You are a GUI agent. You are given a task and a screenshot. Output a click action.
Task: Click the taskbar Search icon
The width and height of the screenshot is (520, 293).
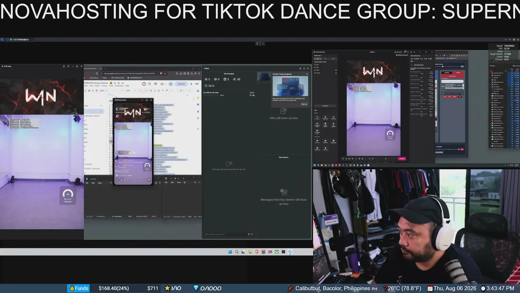coord(237,252)
